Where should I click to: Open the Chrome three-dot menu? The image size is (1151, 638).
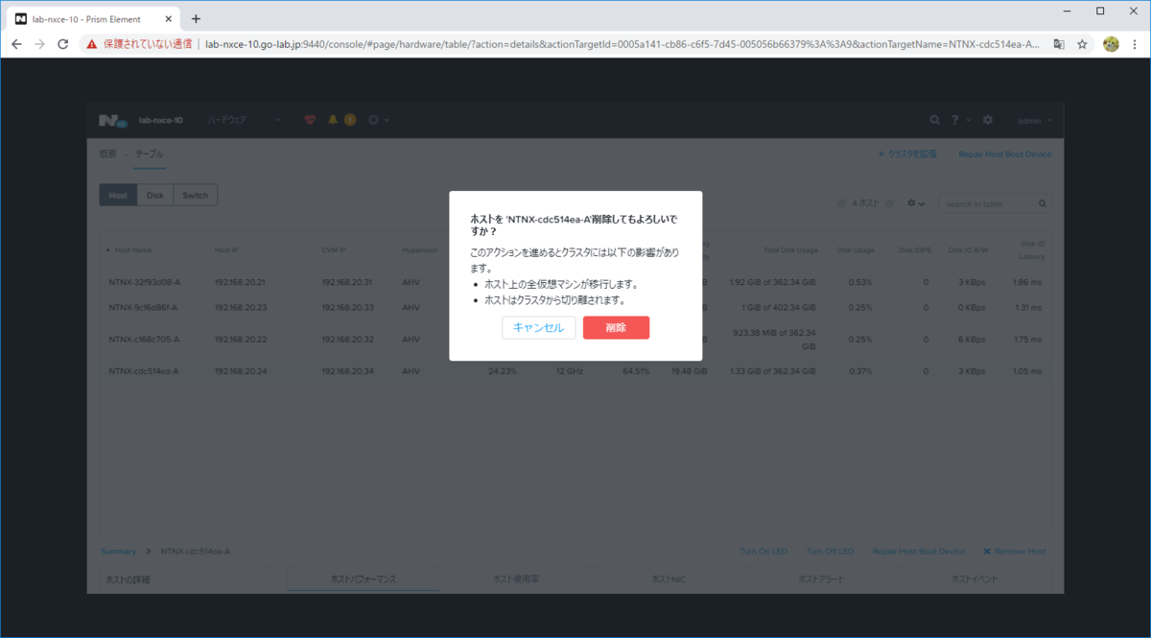click(1136, 44)
